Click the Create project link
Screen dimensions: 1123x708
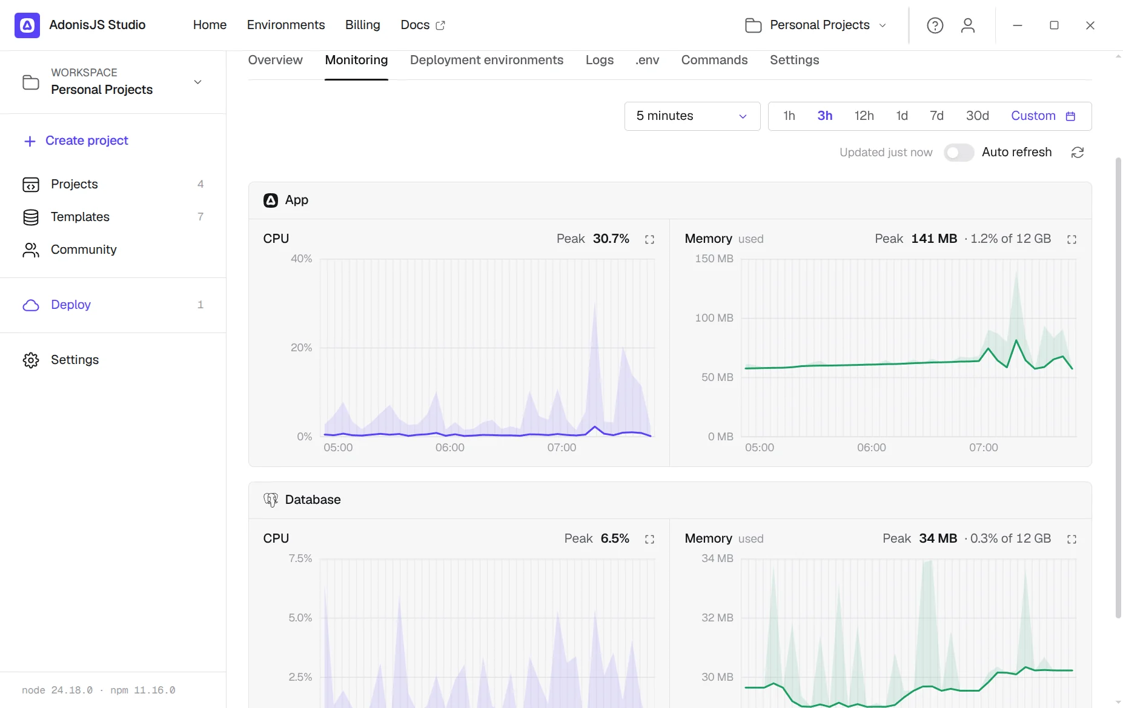pos(76,141)
